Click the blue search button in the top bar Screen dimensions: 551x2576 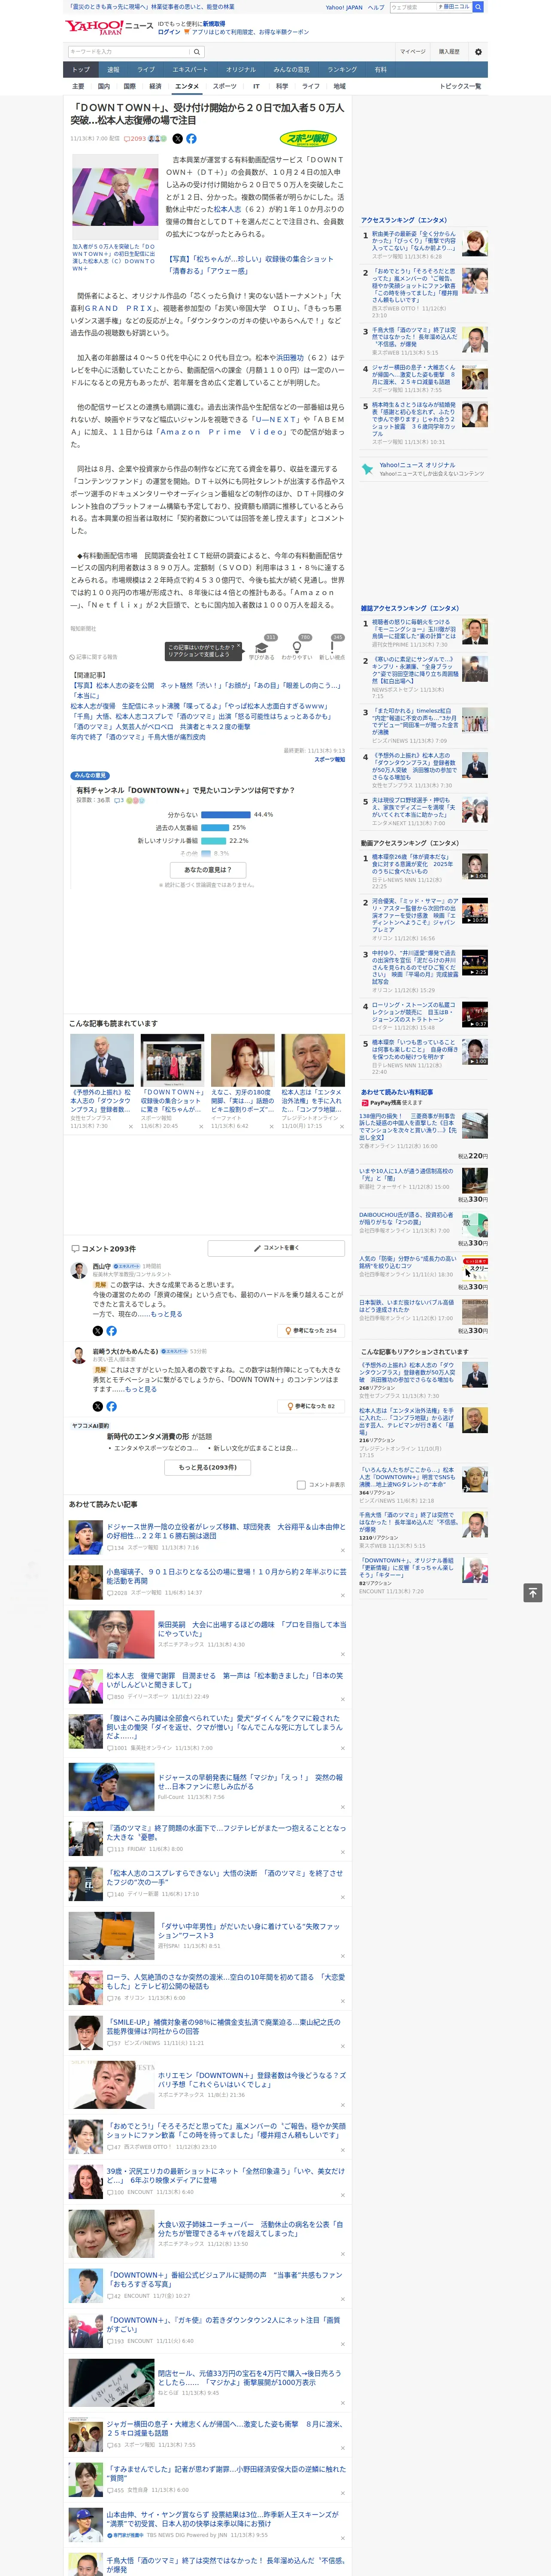click(x=478, y=7)
